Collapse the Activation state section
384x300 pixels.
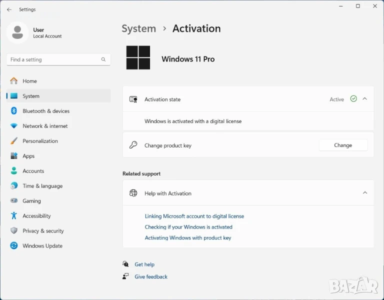(x=364, y=99)
